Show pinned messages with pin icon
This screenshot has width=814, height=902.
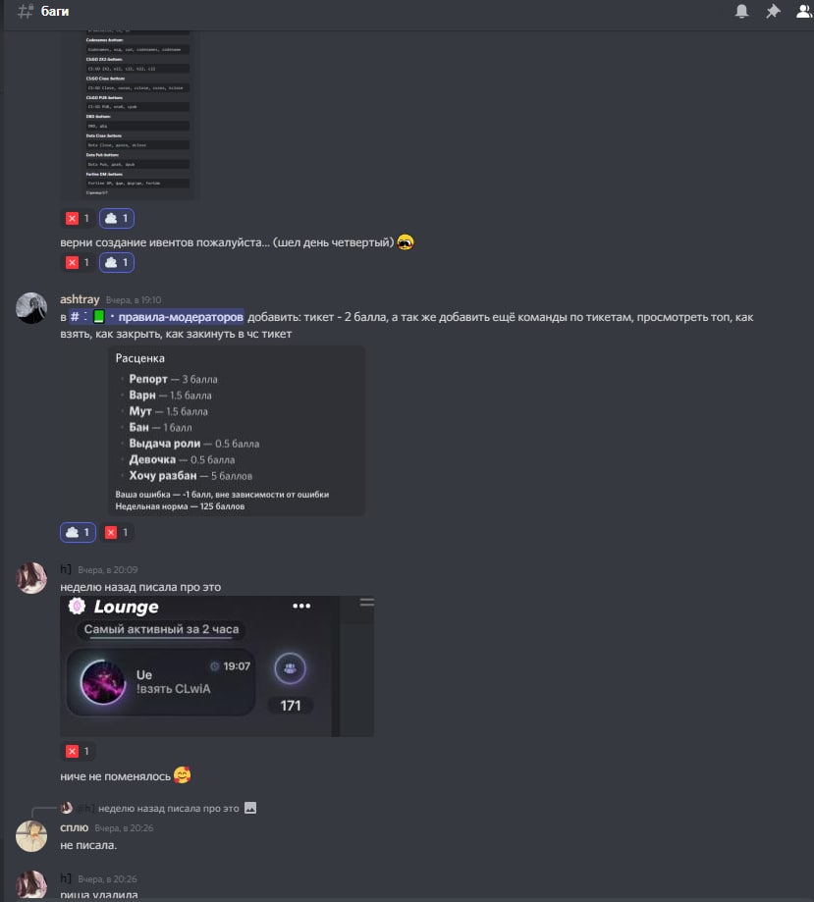point(773,12)
